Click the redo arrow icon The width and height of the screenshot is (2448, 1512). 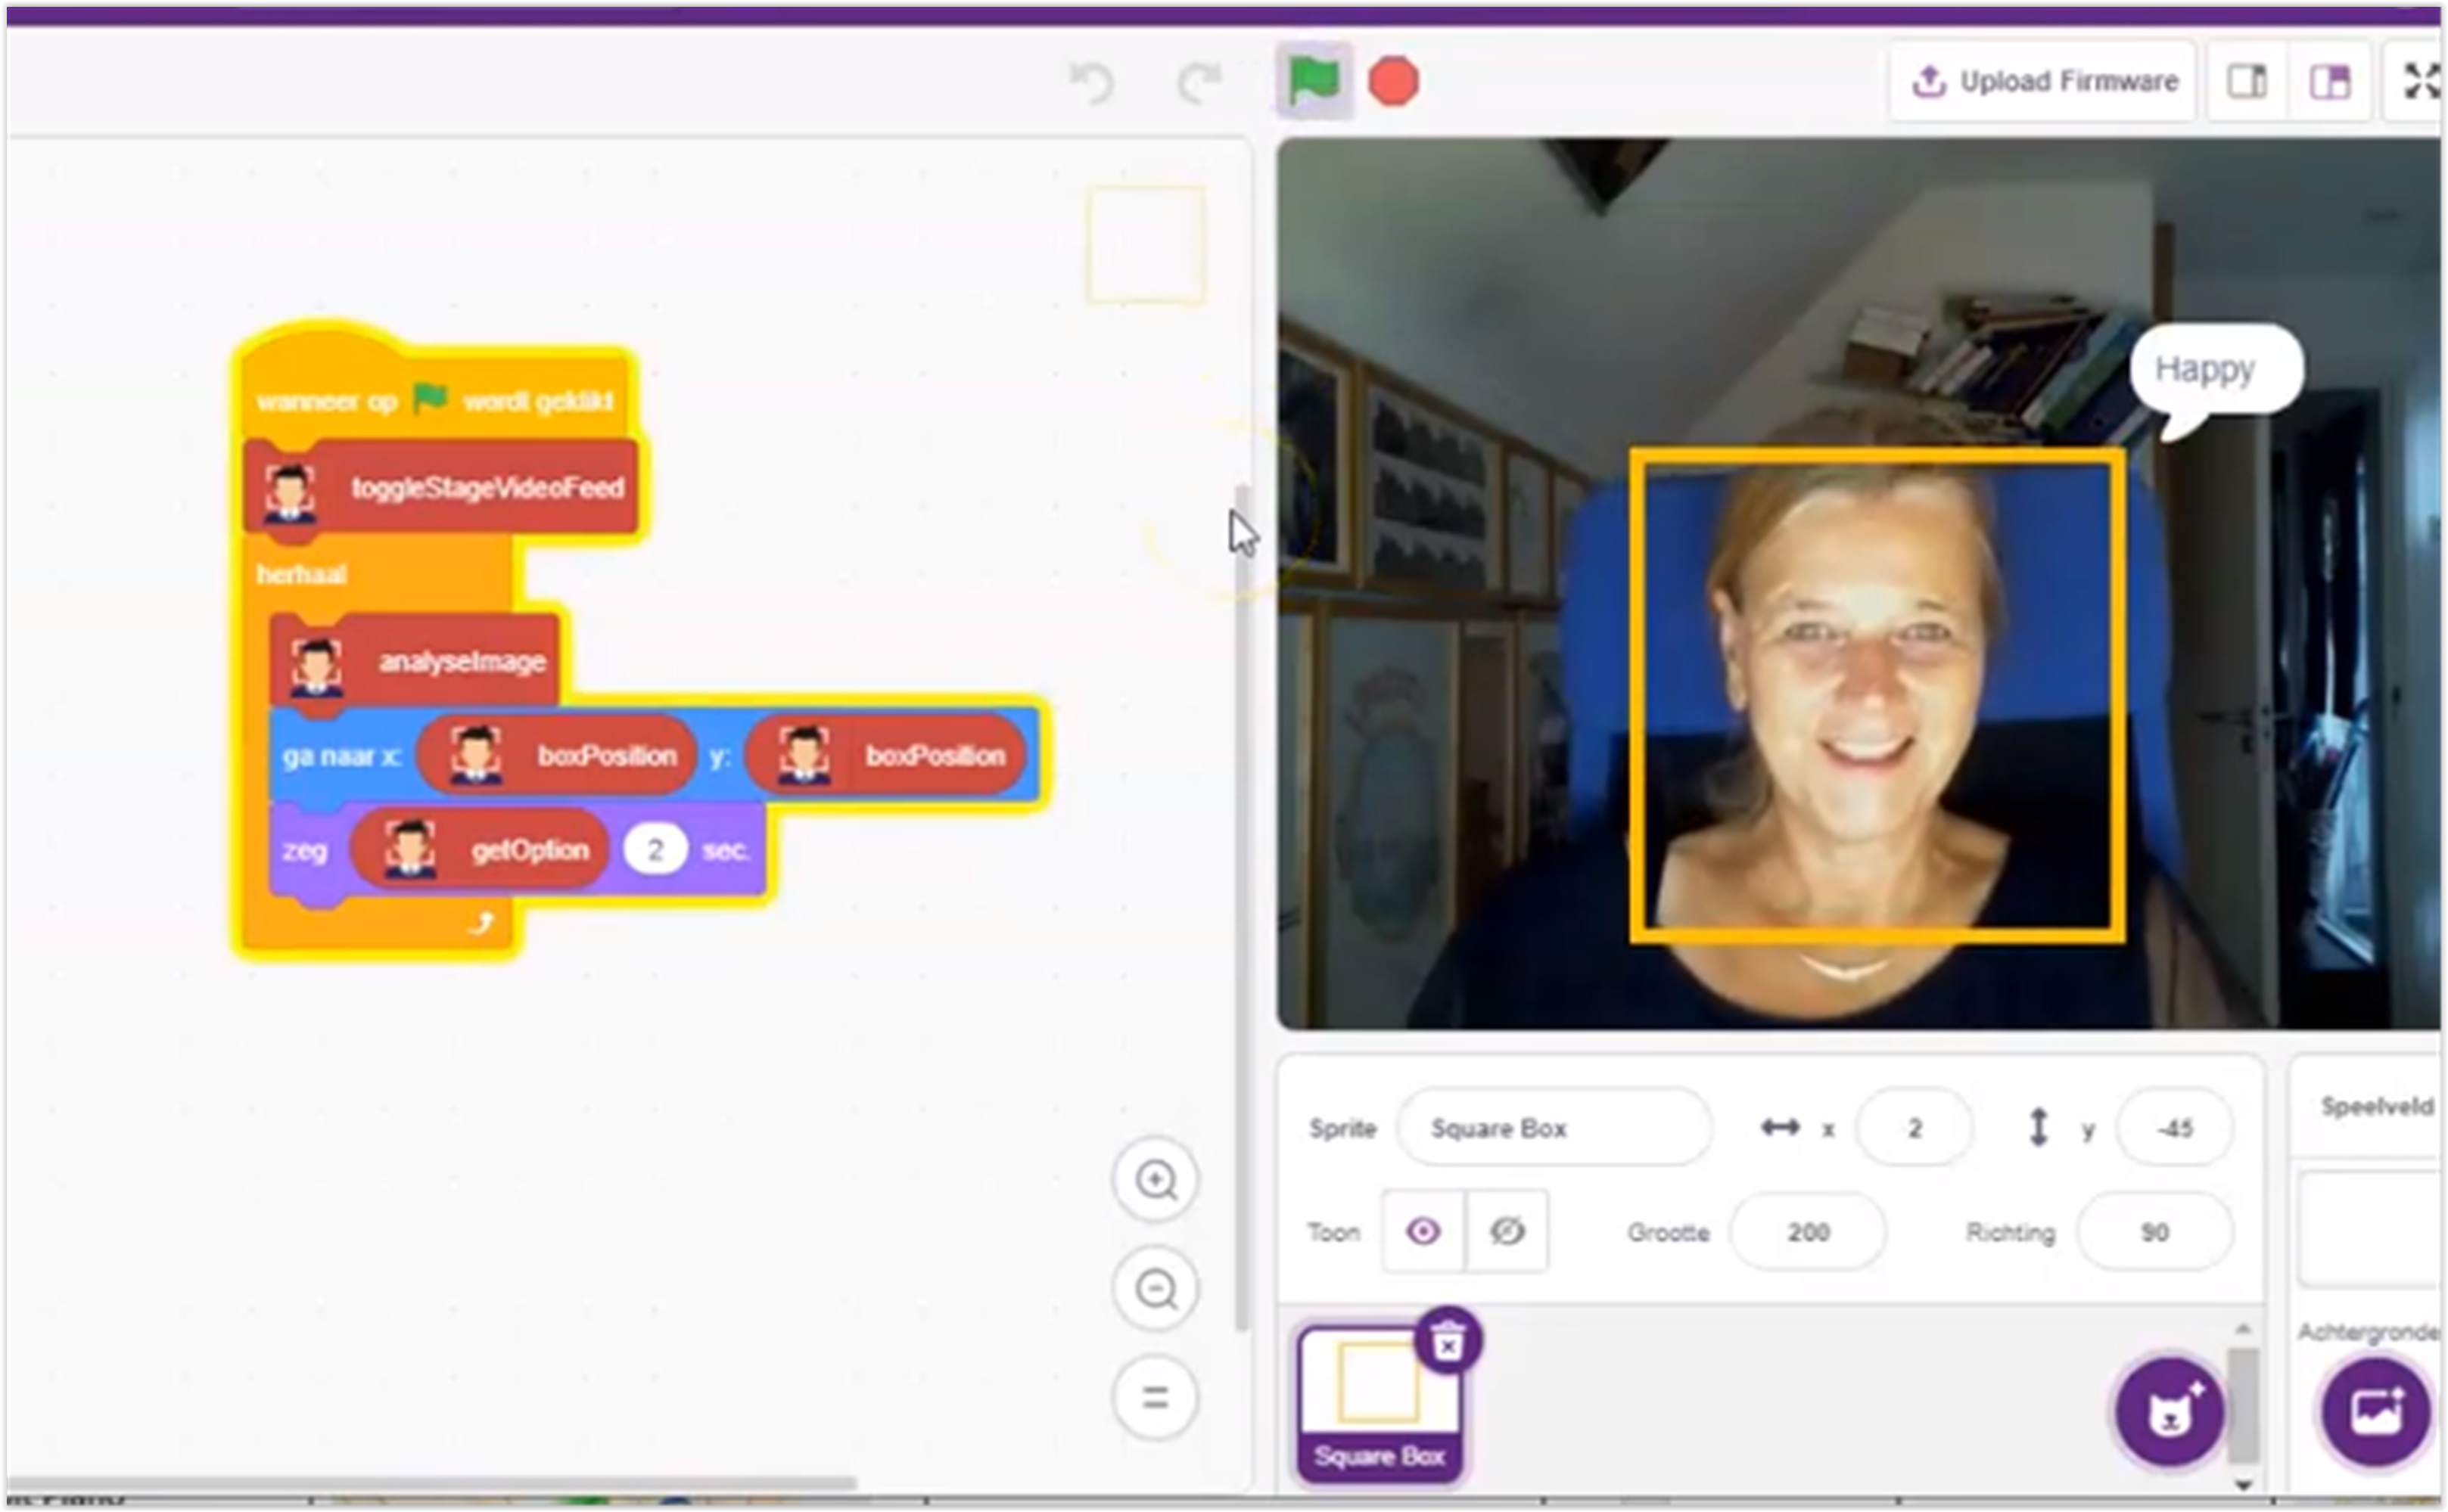pos(1199,82)
